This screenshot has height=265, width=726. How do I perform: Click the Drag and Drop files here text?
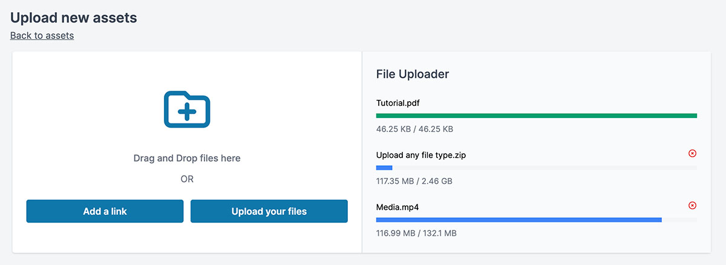tap(187, 158)
